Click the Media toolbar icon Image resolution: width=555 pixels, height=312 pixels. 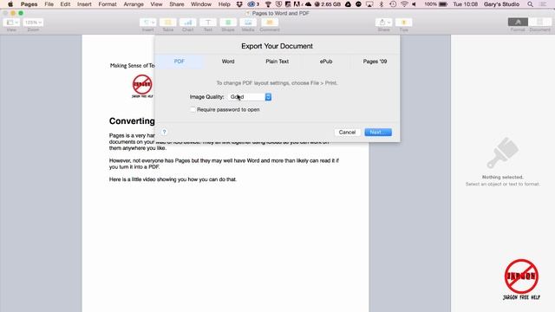(248, 23)
